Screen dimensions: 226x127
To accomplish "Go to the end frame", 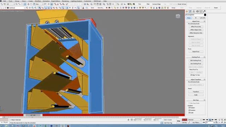I will (x=216, y=120).
